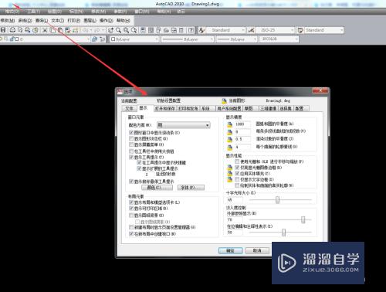Click the Help question-mark toolbar icon
386x292 pixels.
(x=191, y=30)
